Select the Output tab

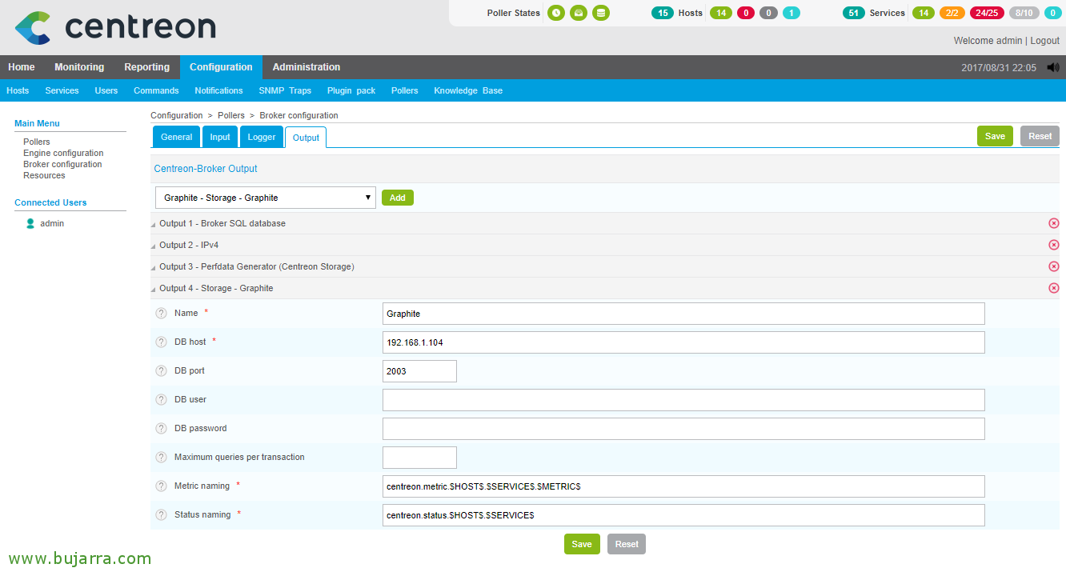[x=306, y=138]
